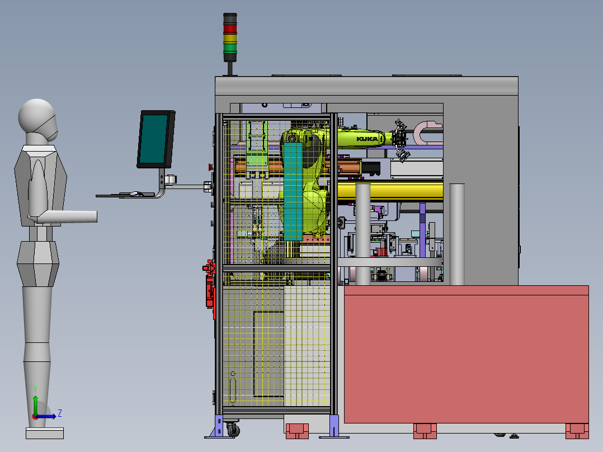Select the caster wheel under the frame
This screenshot has width=603, height=452.
click(x=233, y=430)
